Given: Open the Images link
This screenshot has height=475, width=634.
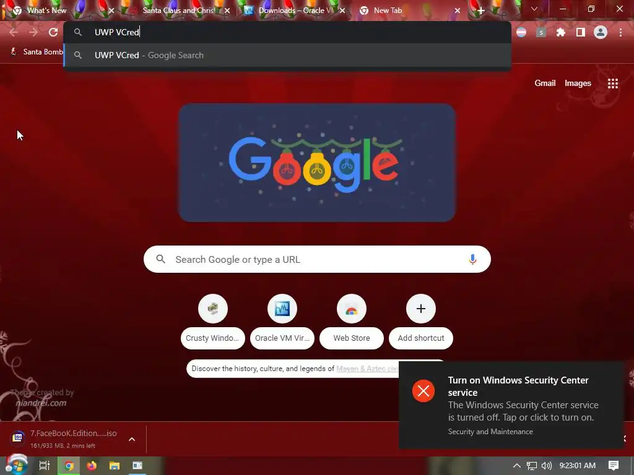Looking at the screenshot, I should pyautogui.click(x=578, y=83).
